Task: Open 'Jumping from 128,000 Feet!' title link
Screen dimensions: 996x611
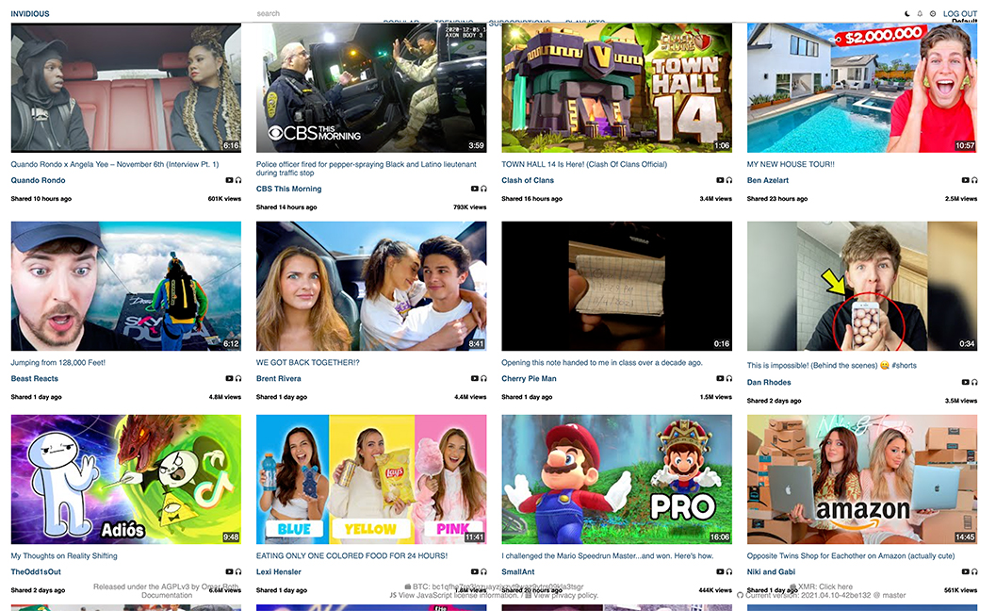Action: pyautogui.click(x=57, y=362)
